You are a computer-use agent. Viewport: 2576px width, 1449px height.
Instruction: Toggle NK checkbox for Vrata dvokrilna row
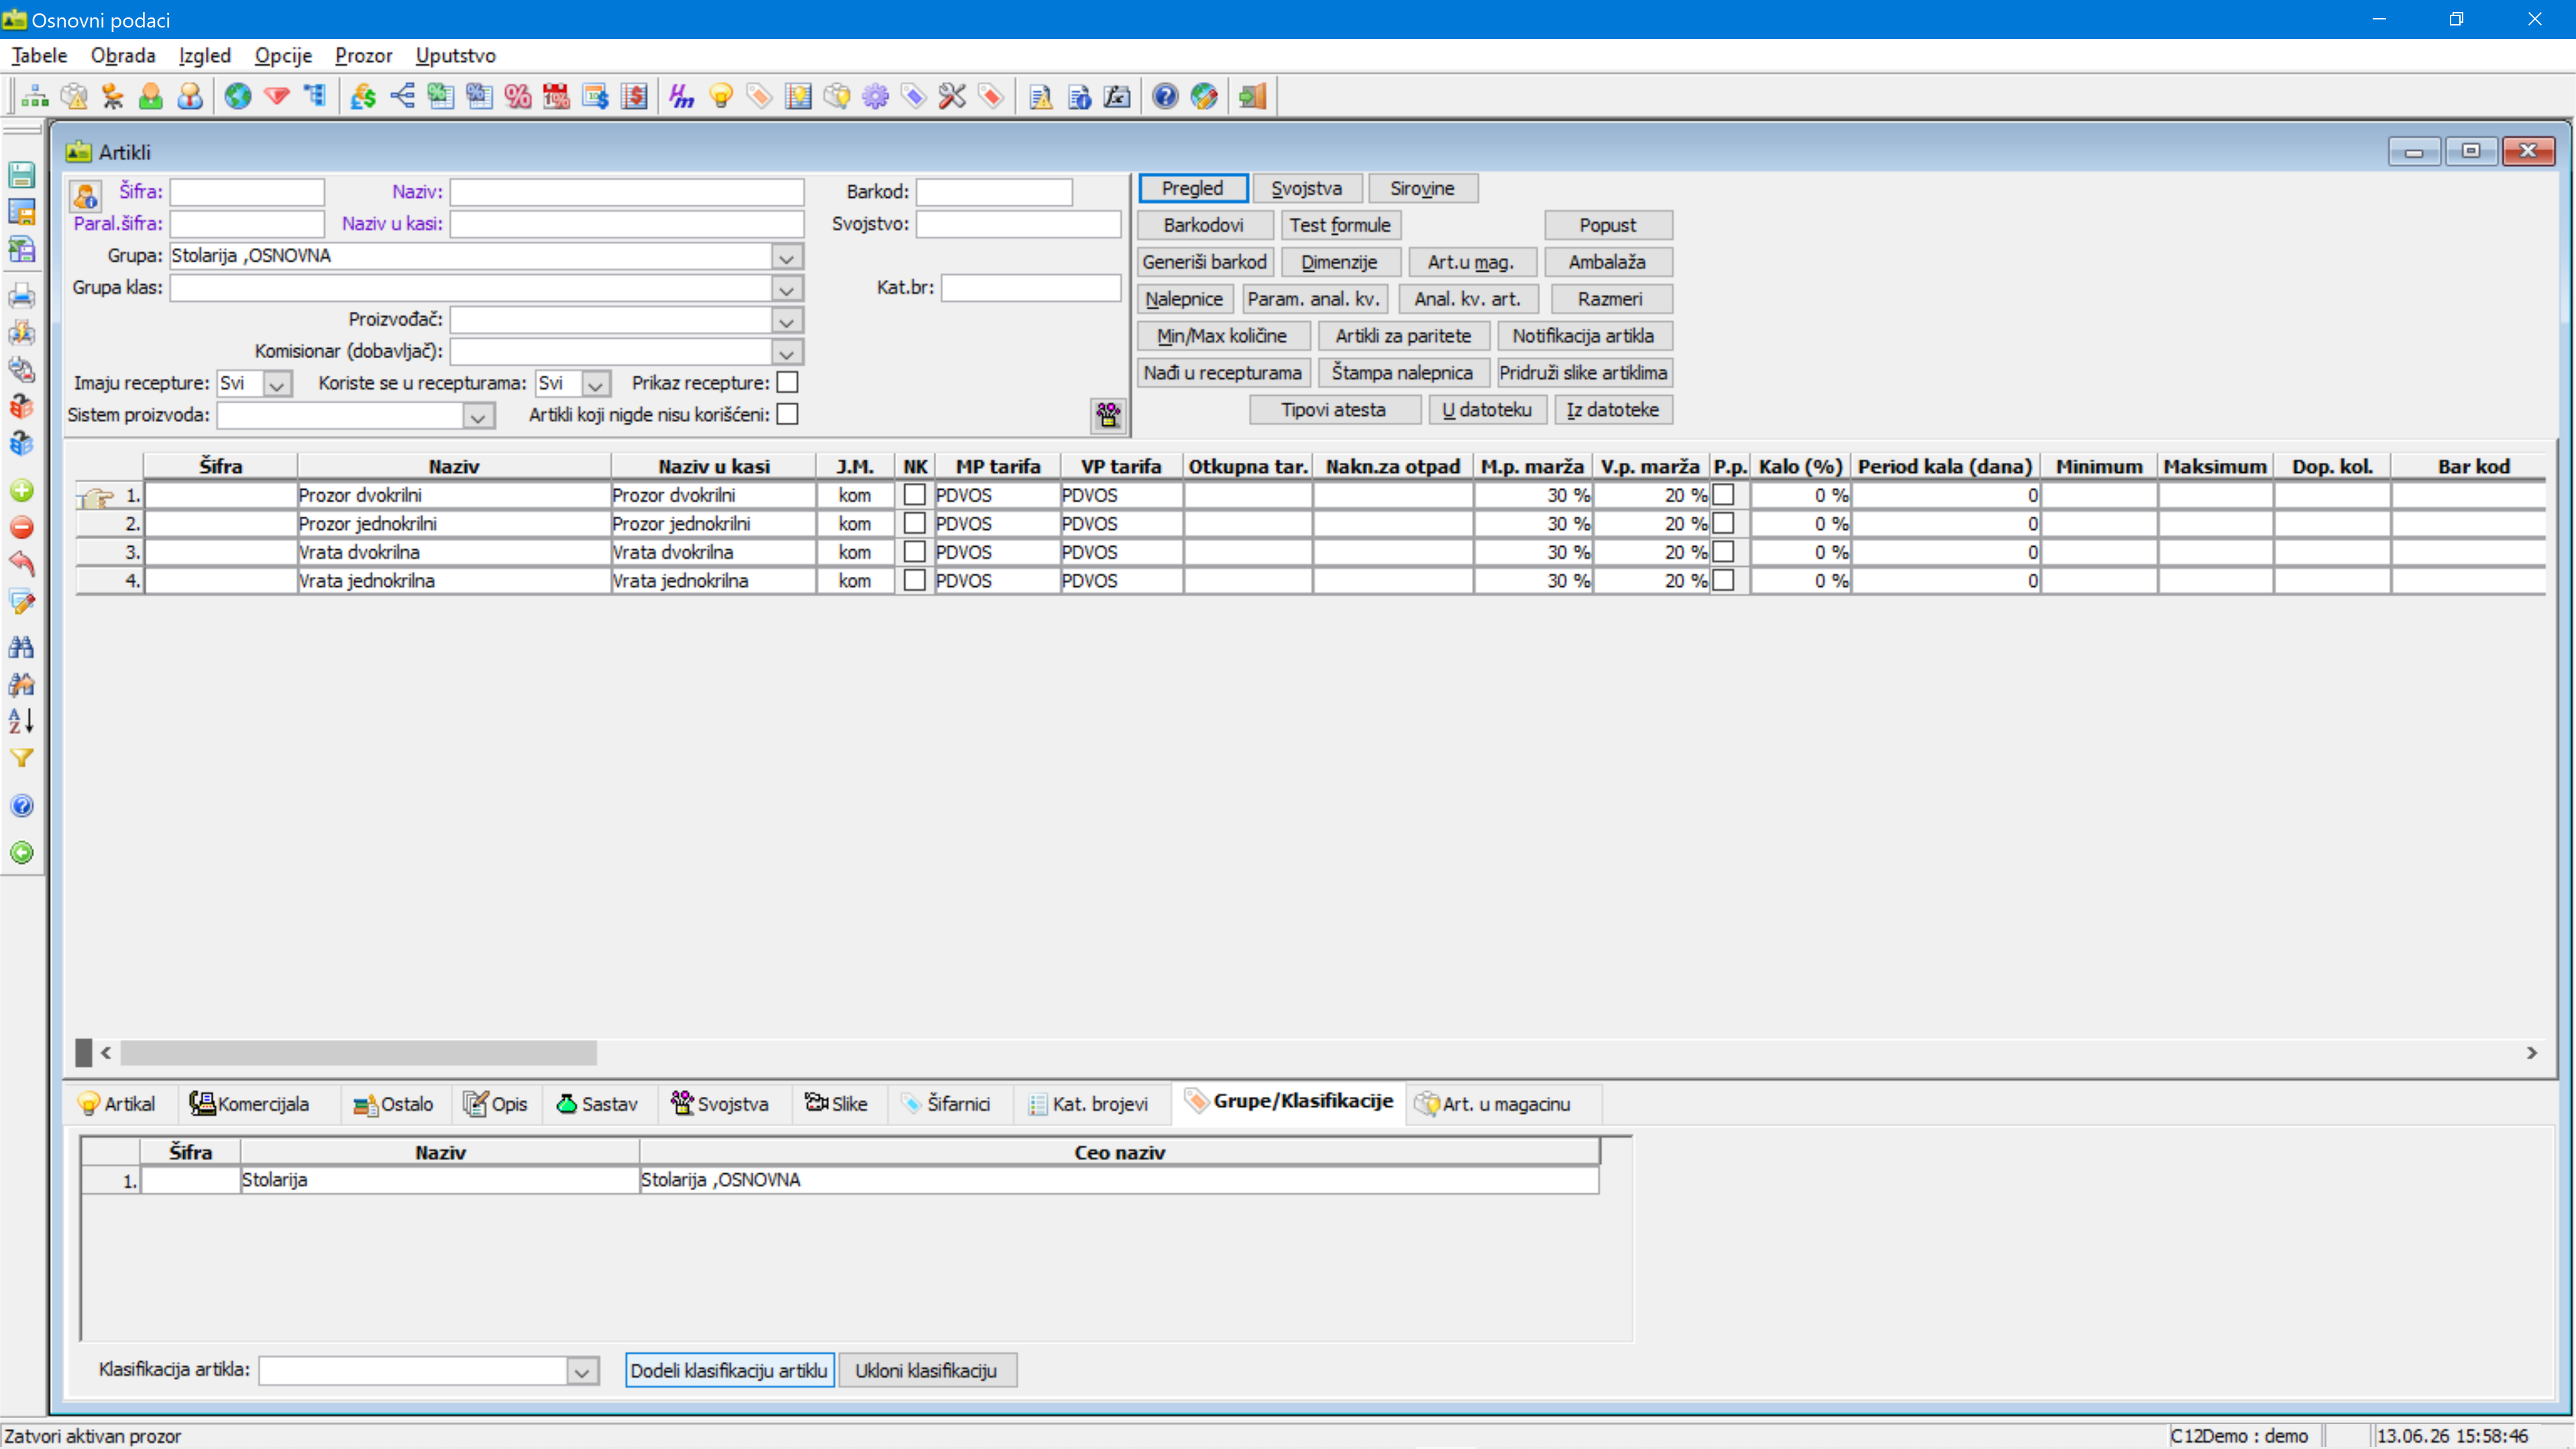pyautogui.click(x=914, y=551)
